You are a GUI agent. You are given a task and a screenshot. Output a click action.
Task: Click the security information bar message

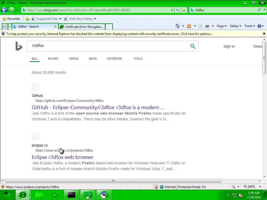click(109, 34)
